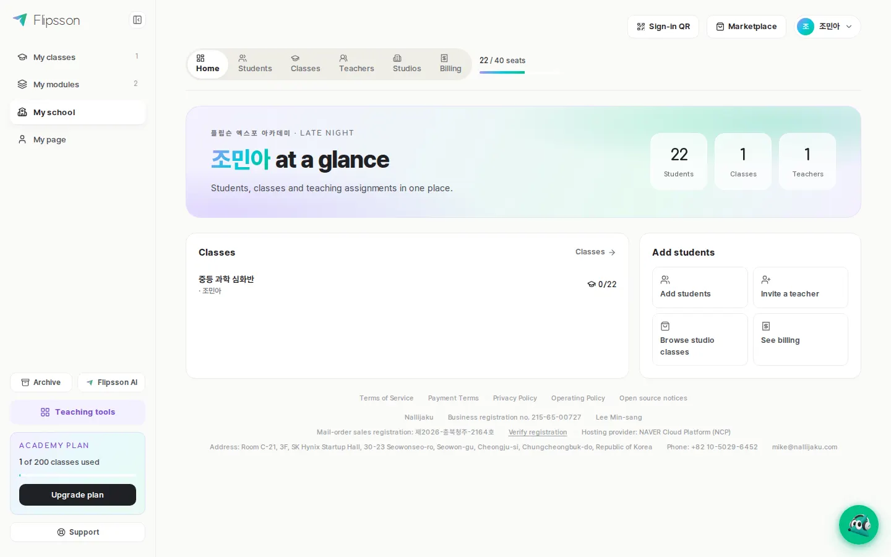Image resolution: width=891 pixels, height=557 pixels.
Task: Click the Upgrade plan button
Action: click(77, 495)
